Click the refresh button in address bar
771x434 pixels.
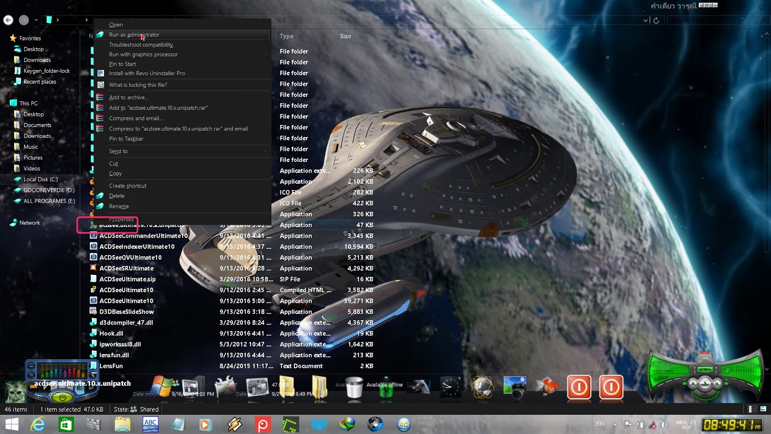656,20
